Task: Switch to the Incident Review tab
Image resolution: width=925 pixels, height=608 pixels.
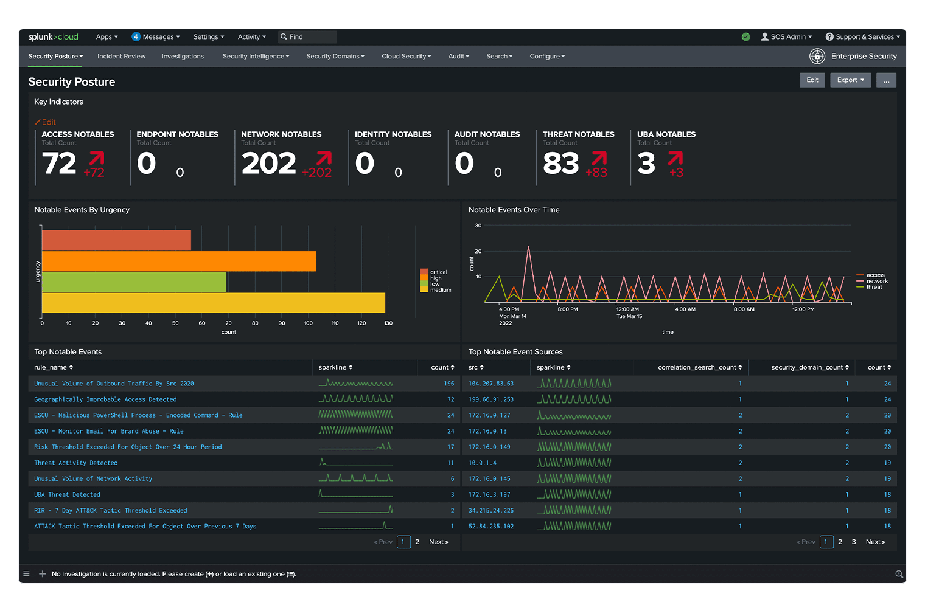Action: 121,56
